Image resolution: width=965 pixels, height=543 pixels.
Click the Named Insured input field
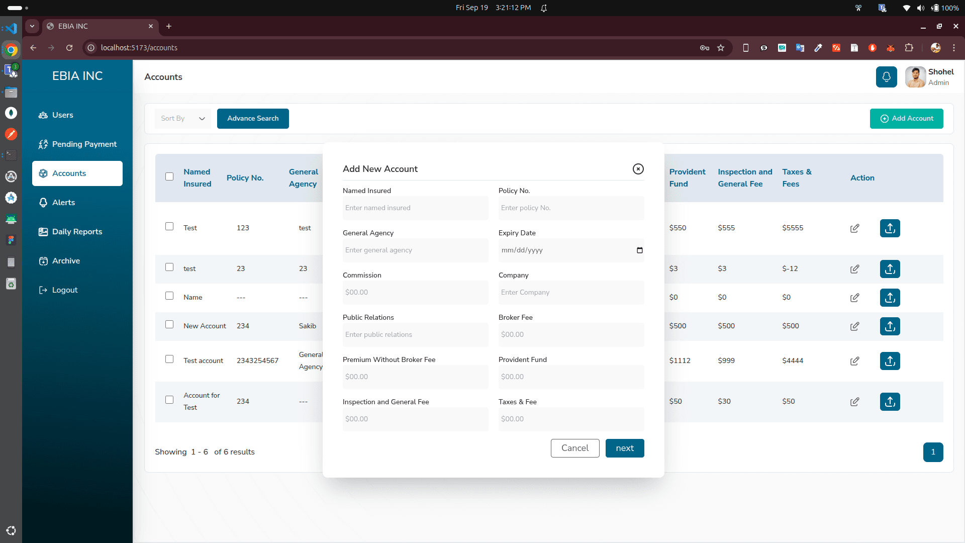point(415,208)
